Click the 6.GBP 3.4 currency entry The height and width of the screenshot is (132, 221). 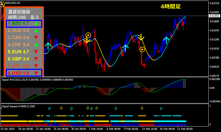click(19, 59)
